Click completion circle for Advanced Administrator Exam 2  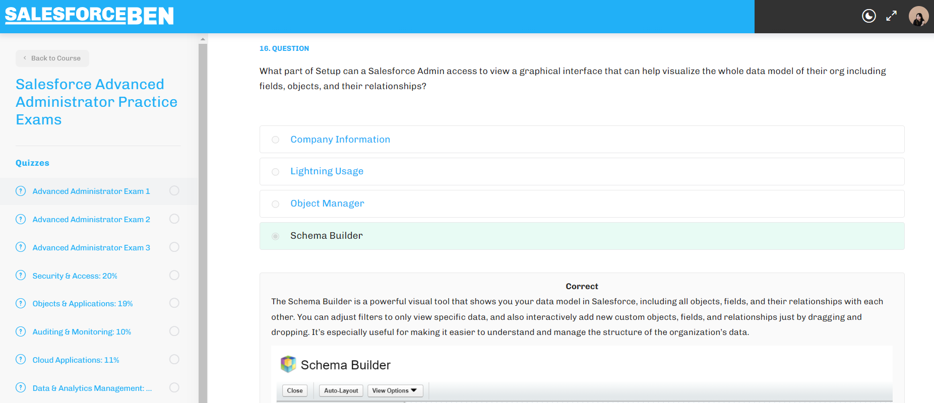(x=174, y=219)
